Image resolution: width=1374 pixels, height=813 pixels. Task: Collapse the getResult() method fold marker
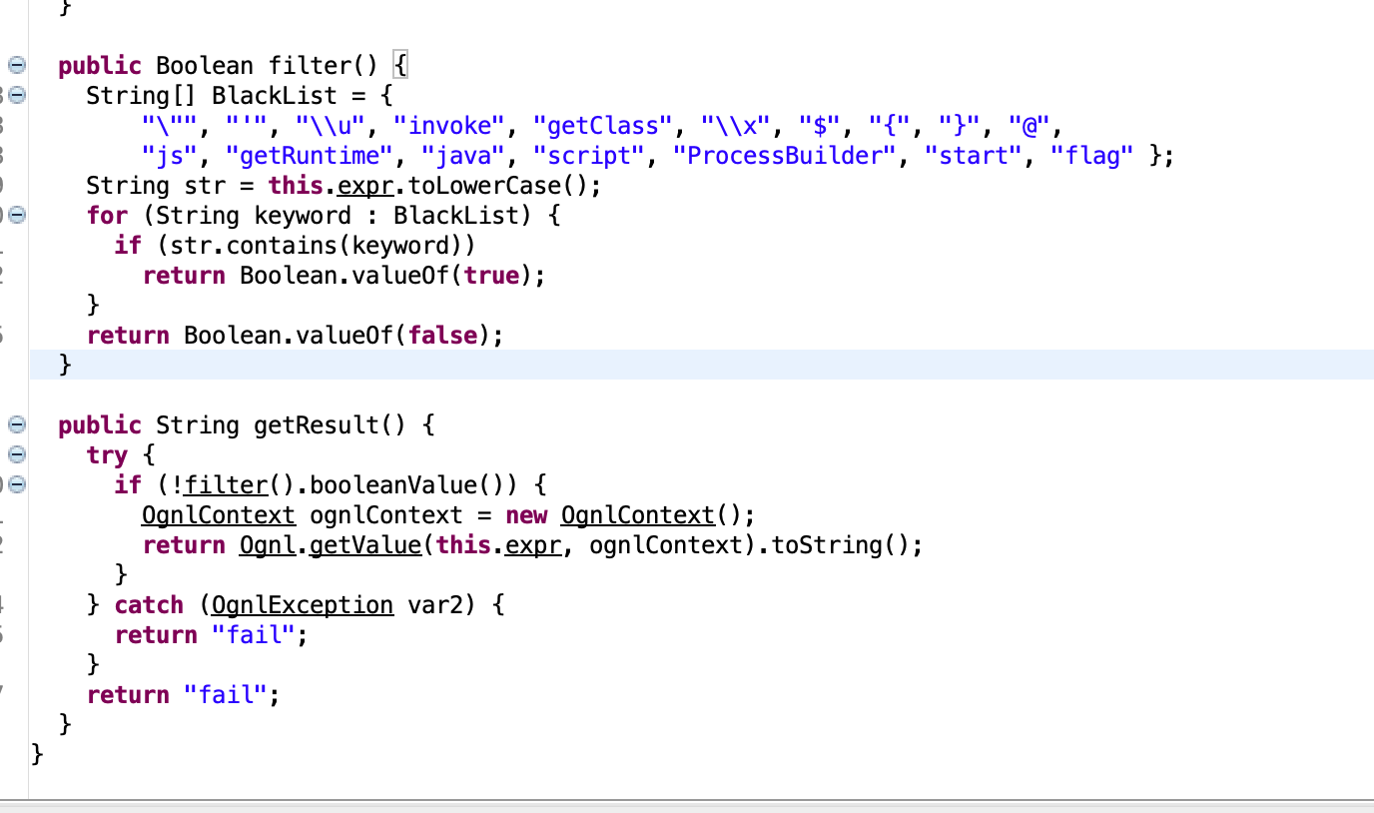[x=16, y=425]
